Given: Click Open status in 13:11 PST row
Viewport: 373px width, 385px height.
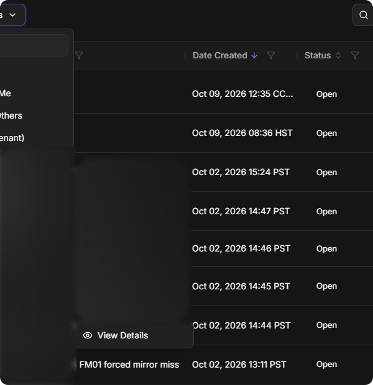Looking at the screenshot, I should 326,365.
